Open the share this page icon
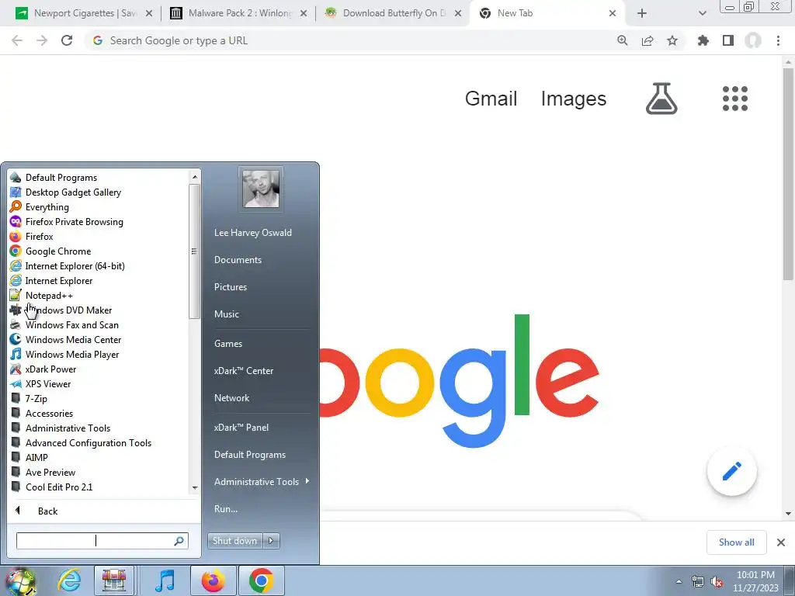This screenshot has height=596, width=795. pyautogui.click(x=647, y=40)
